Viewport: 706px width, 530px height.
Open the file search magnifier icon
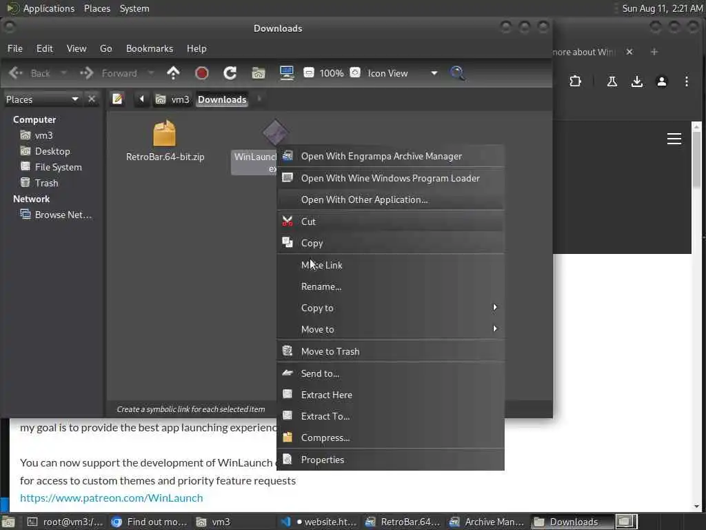(458, 73)
